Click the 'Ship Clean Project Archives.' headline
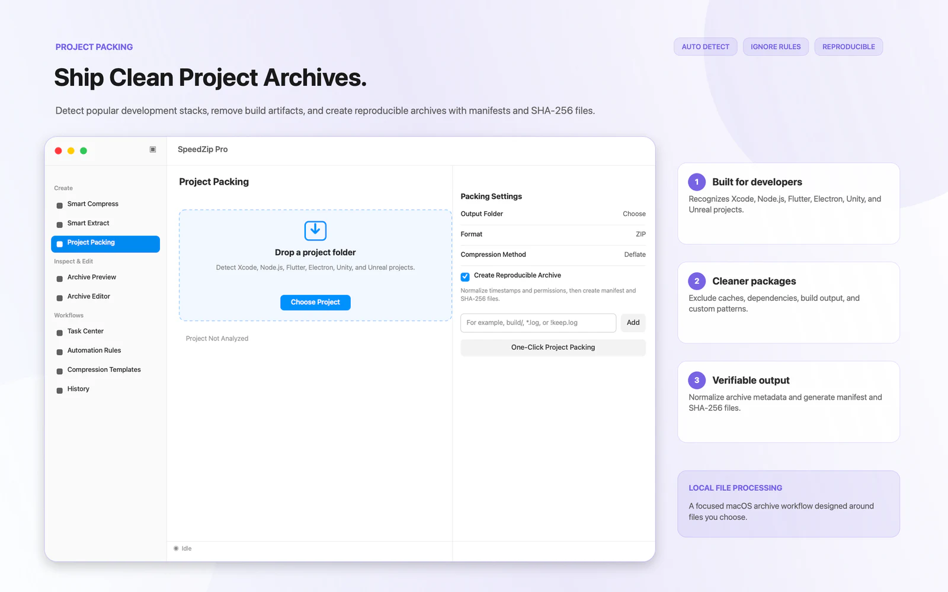 pos(210,78)
